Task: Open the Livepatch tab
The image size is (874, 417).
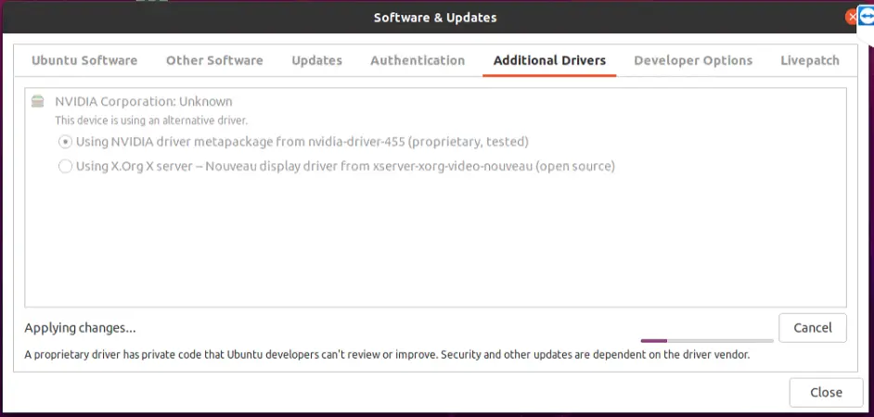Action: pyautogui.click(x=810, y=60)
